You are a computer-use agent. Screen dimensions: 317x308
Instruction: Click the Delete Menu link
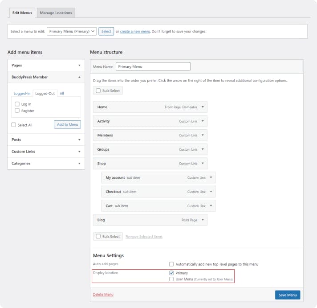pos(103,295)
